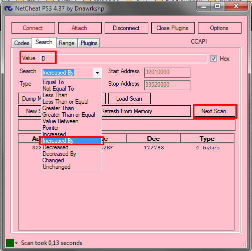Screen dimensions: 252x251
Task: Maximize the NetCheat window
Action: pyautogui.click(x=217, y=7)
